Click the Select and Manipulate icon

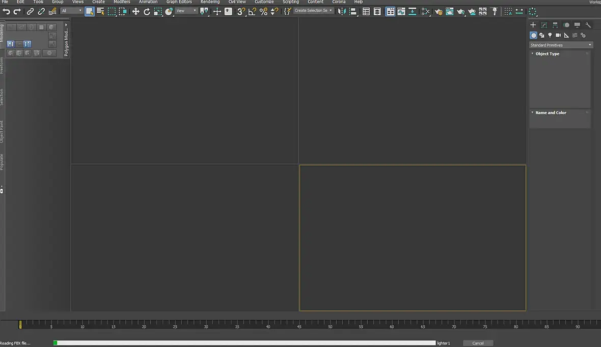(217, 12)
